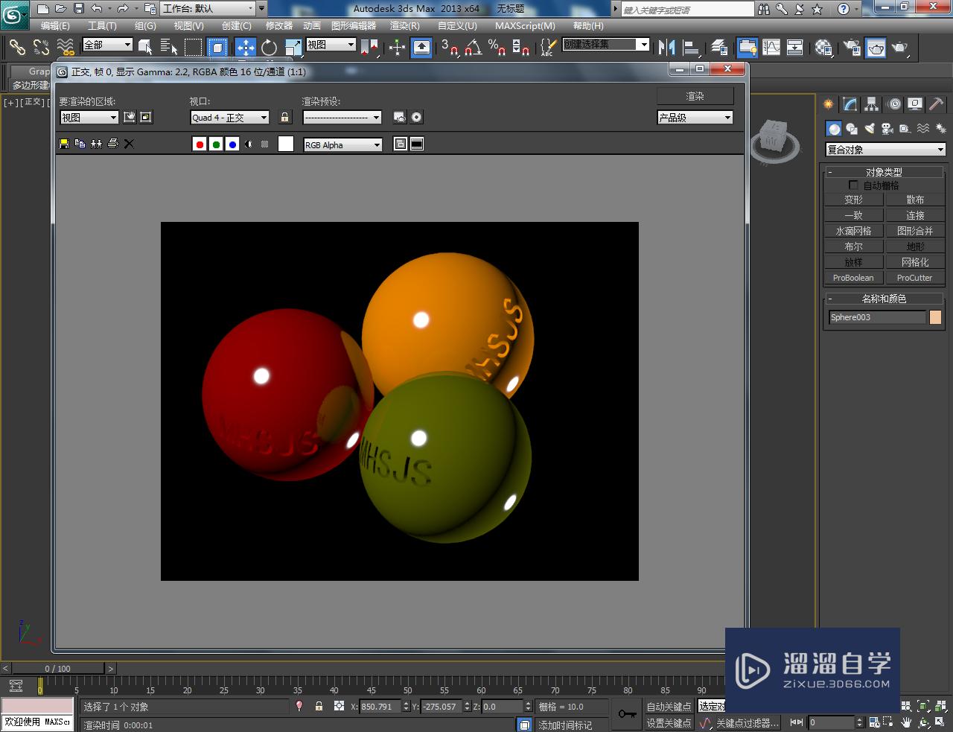Click white color swatch in frame toolbar
Screen dimensions: 953x732
point(286,144)
